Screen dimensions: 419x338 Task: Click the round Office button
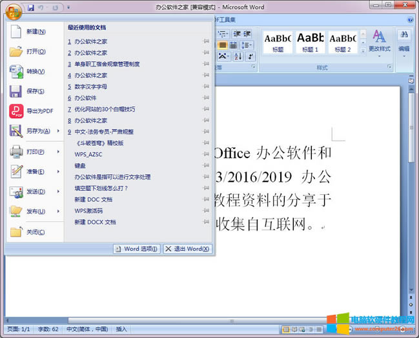coord(14,10)
